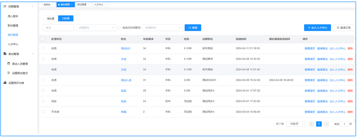Click 邀请面试 for the 测试人员 row

(x=322, y=80)
